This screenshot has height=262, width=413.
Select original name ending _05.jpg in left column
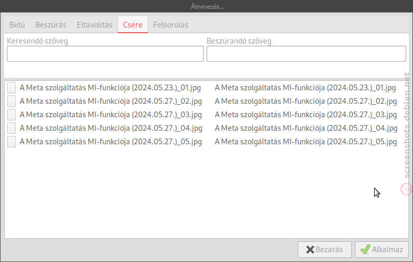click(111, 142)
